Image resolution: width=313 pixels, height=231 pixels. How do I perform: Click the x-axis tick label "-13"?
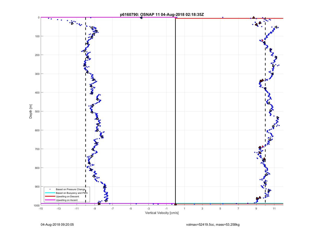pyautogui.click(x=58, y=209)
